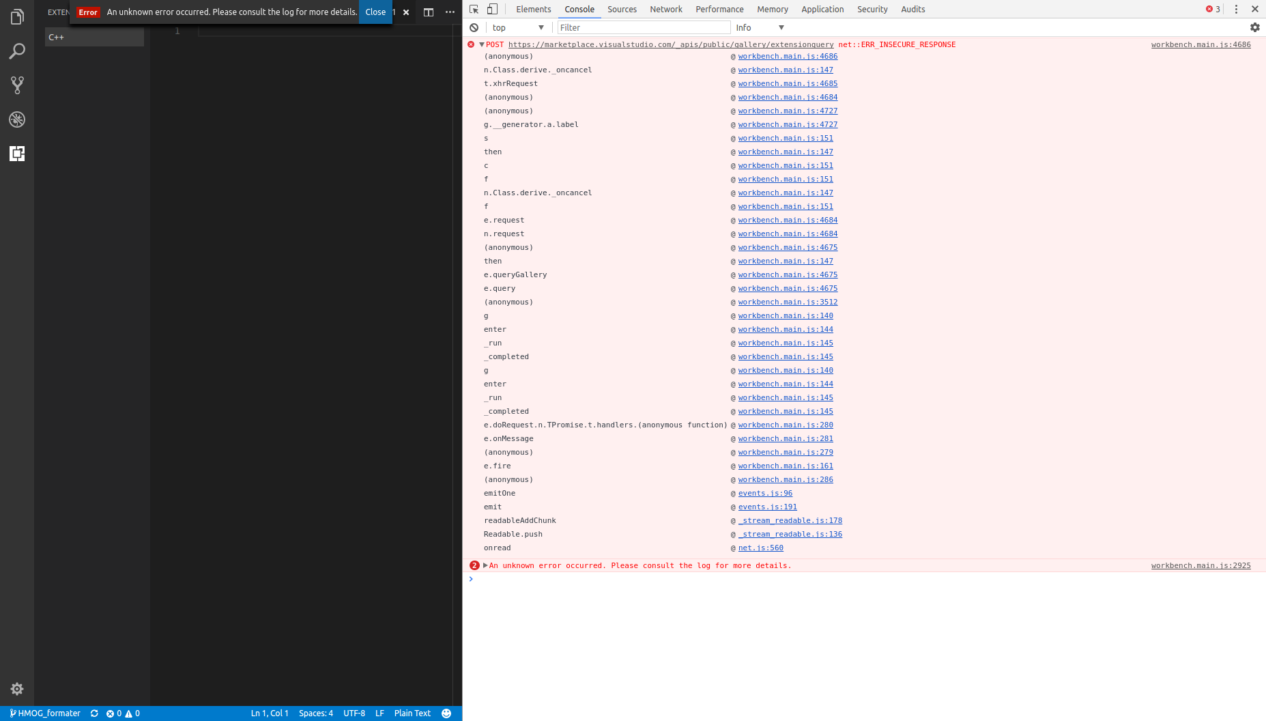1266x721 pixels.
Task: Open the frame context dropdown showing top
Action: click(517, 27)
